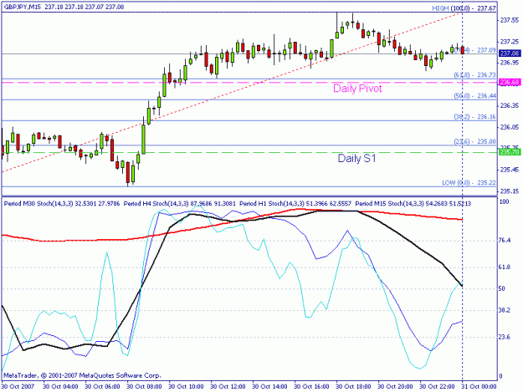The height and width of the screenshot is (392, 523).
Task: Click the 38.2 level on the stochastic scale
Action: [x=505, y=310]
